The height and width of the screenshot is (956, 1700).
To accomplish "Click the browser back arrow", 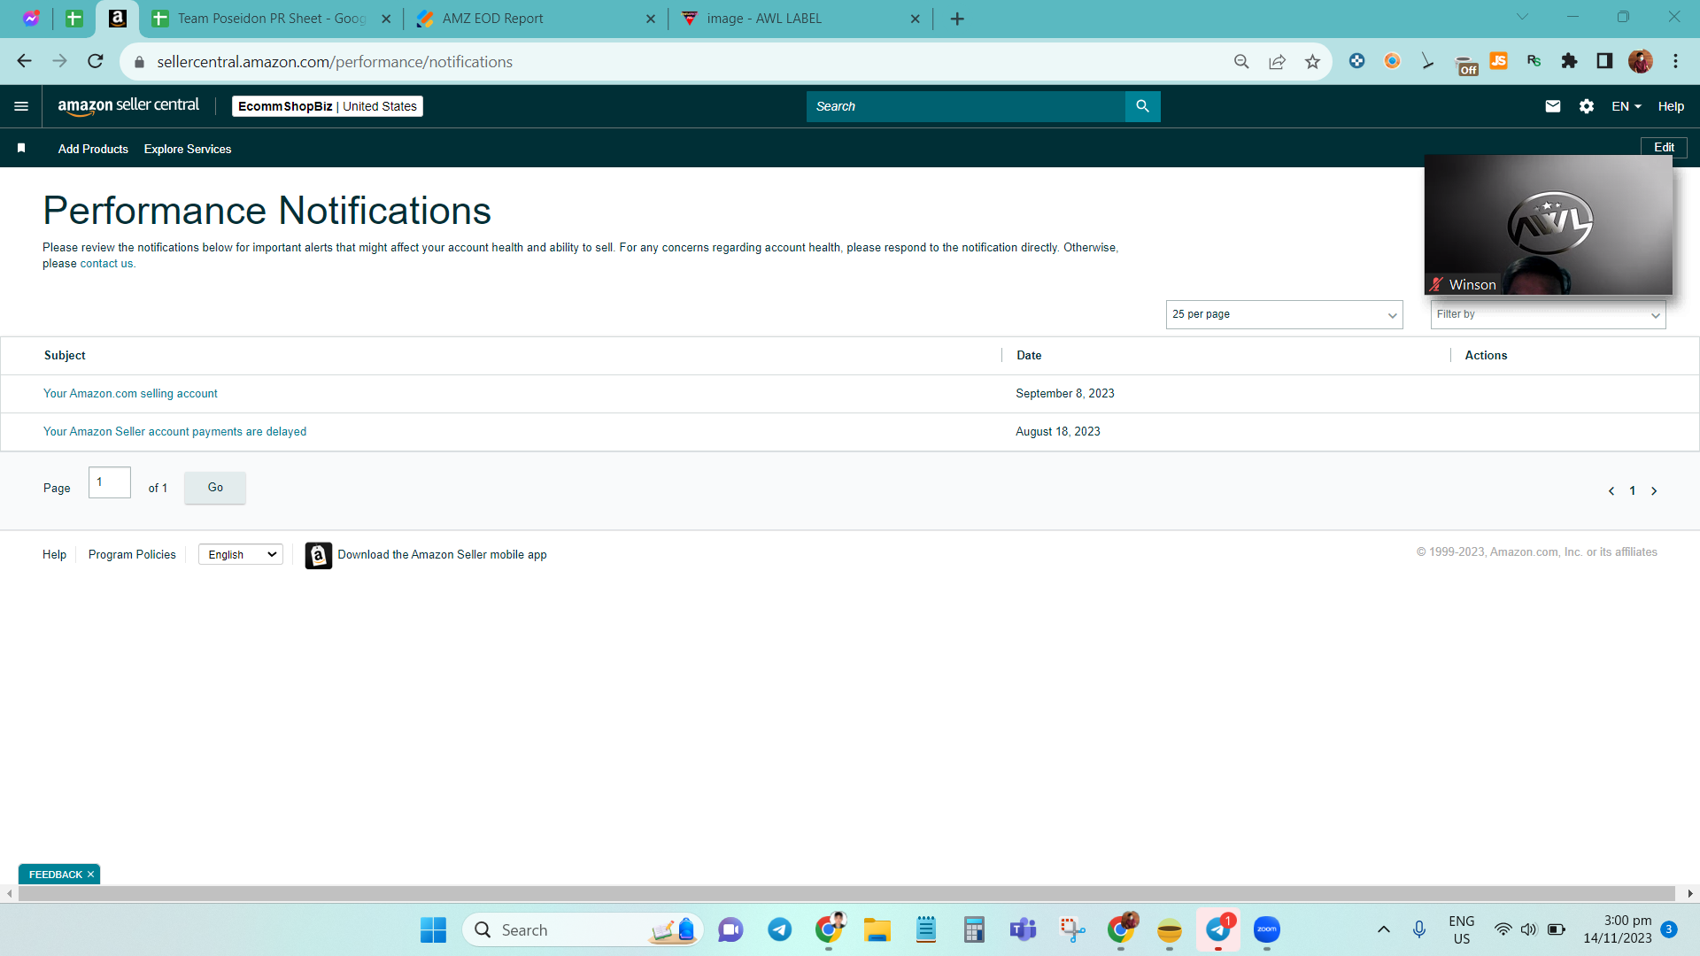I will tap(24, 61).
